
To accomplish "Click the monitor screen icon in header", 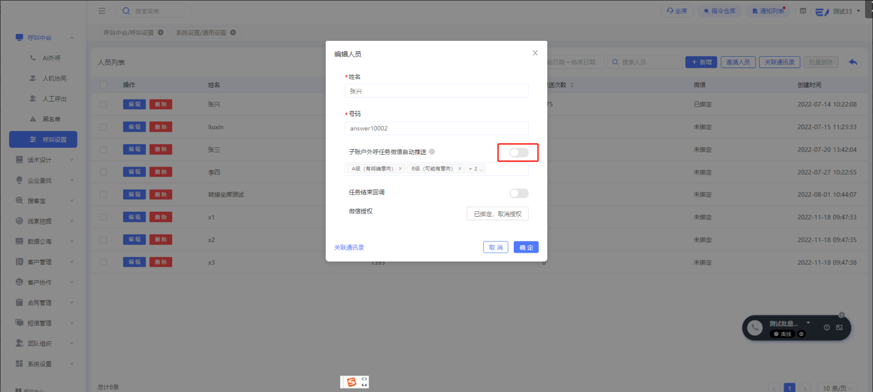I will pyautogui.click(x=803, y=11).
